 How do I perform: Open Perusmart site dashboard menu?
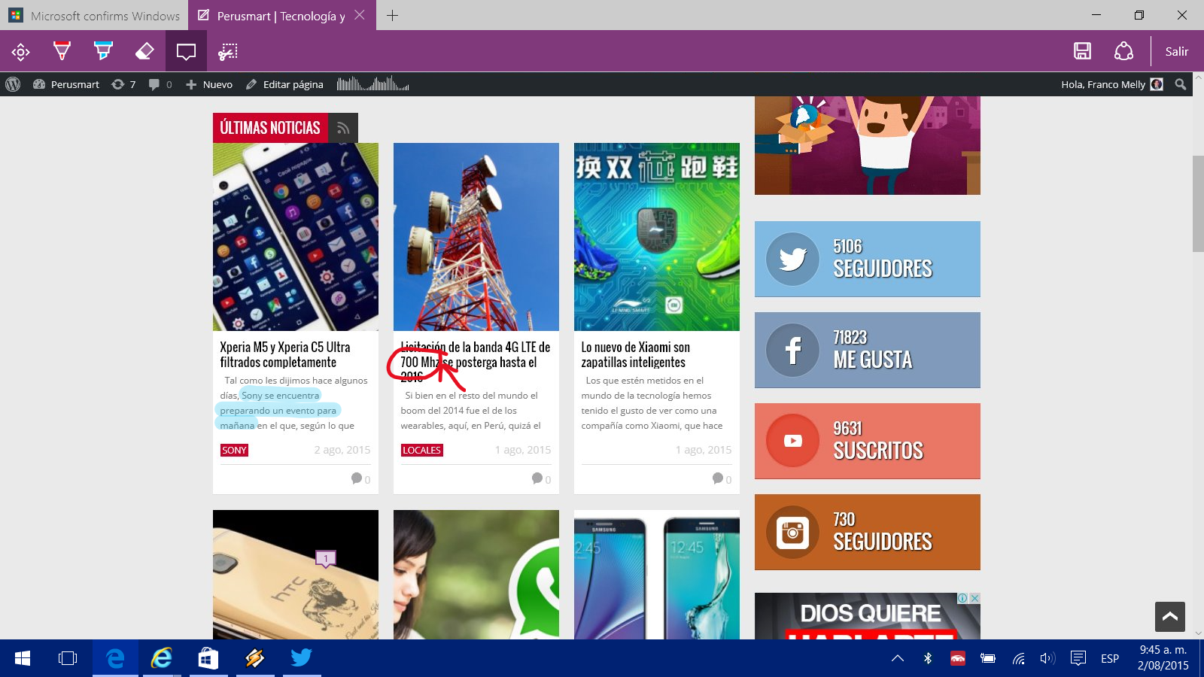click(x=66, y=84)
